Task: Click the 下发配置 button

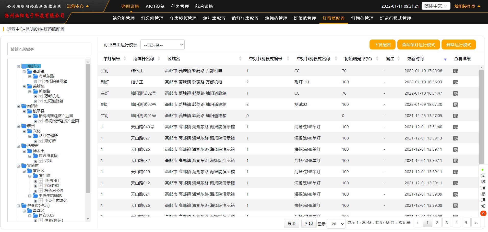Action: pos(382,45)
